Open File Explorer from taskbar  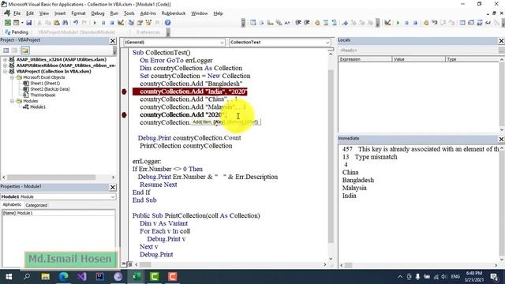pos(46,277)
